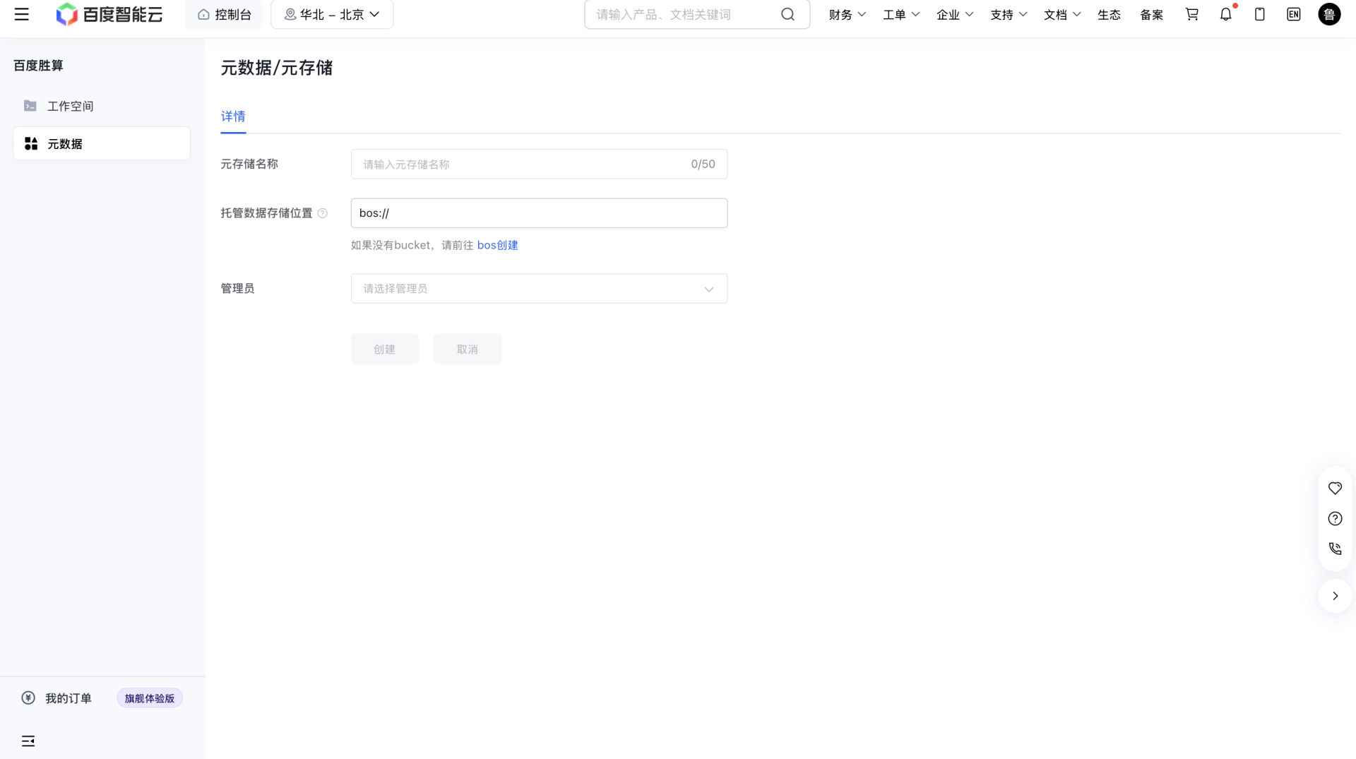This screenshot has width=1356, height=759.
Task: Follow the bos创建 link
Action: point(497,245)
